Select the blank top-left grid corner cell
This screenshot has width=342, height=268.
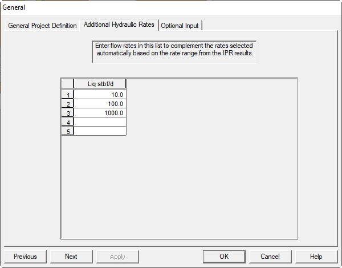(x=67, y=84)
